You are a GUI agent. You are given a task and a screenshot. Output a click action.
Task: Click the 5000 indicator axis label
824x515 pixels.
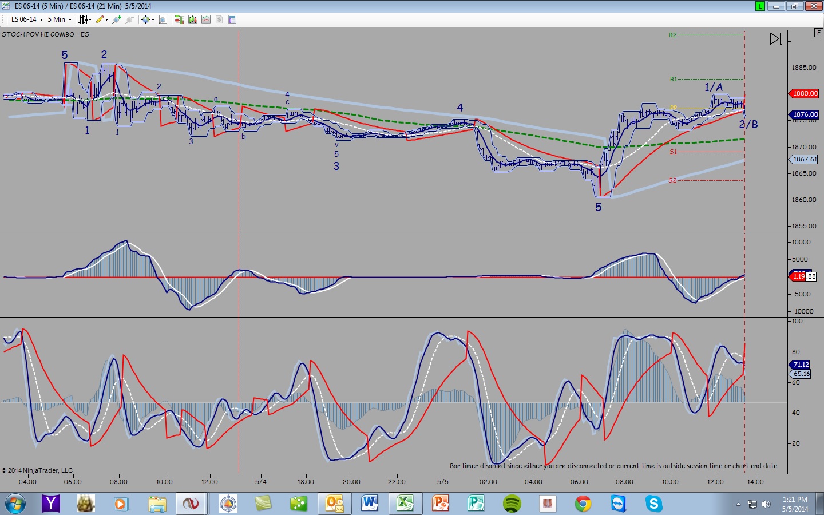[800, 259]
